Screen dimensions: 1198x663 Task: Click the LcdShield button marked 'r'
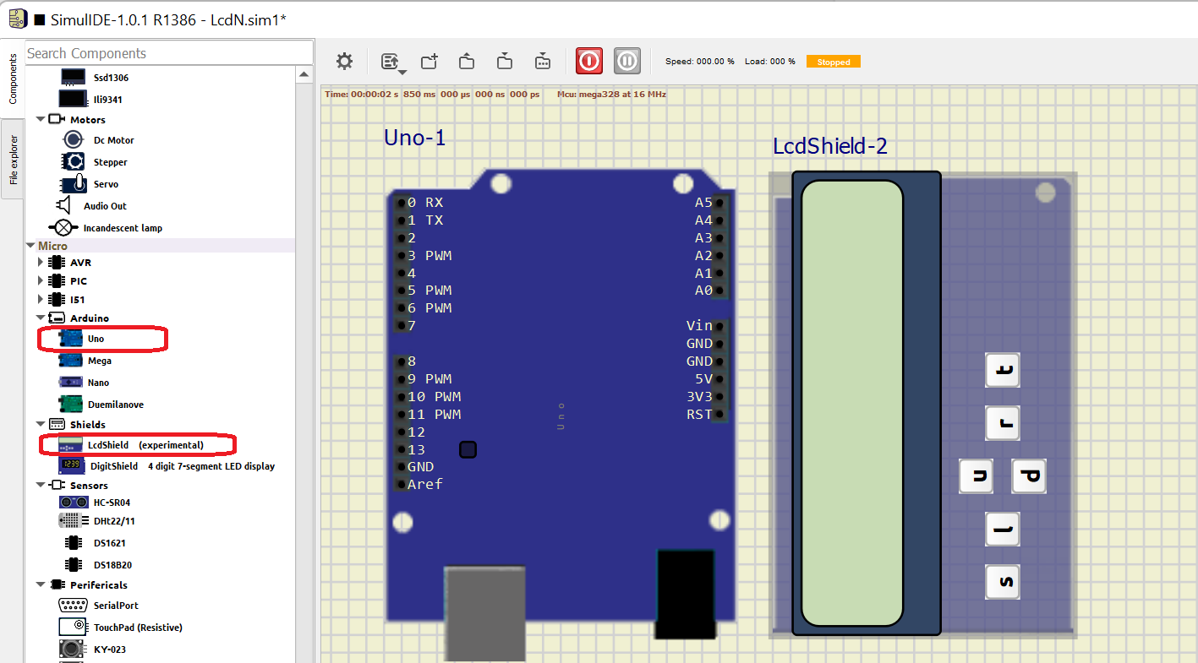pyautogui.click(x=1004, y=423)
